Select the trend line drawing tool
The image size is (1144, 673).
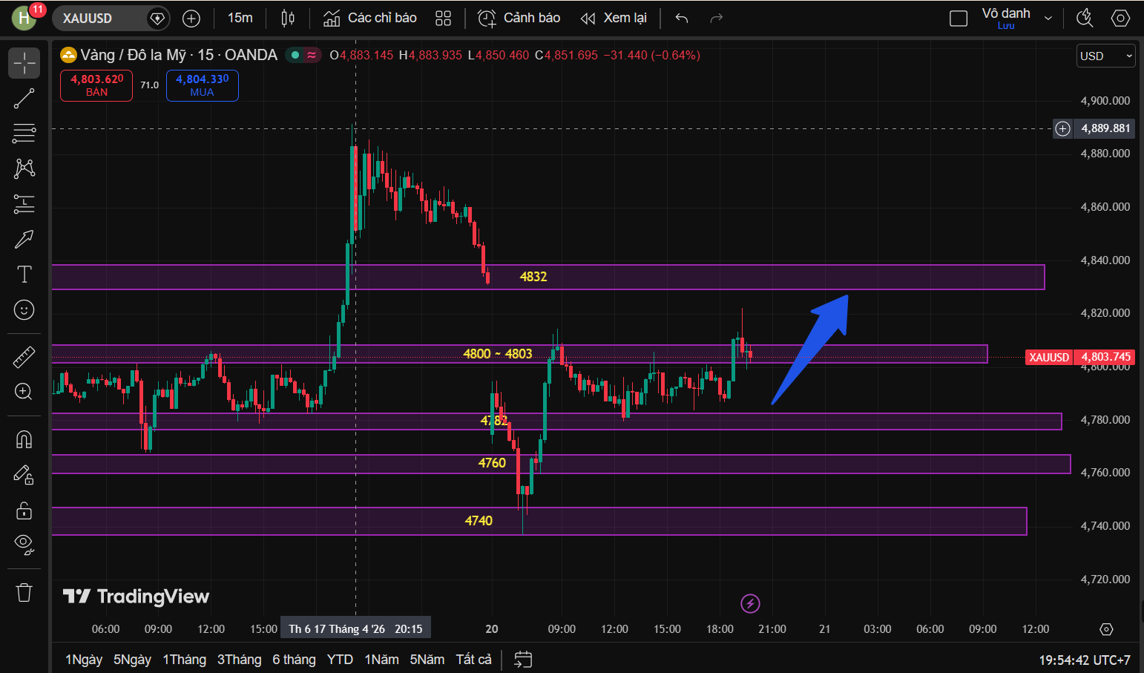tap(24, 99)
